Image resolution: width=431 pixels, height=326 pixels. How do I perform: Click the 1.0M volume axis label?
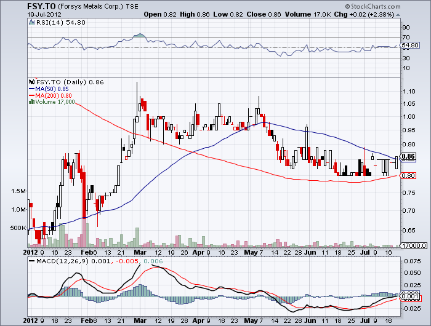click(18, 210)
